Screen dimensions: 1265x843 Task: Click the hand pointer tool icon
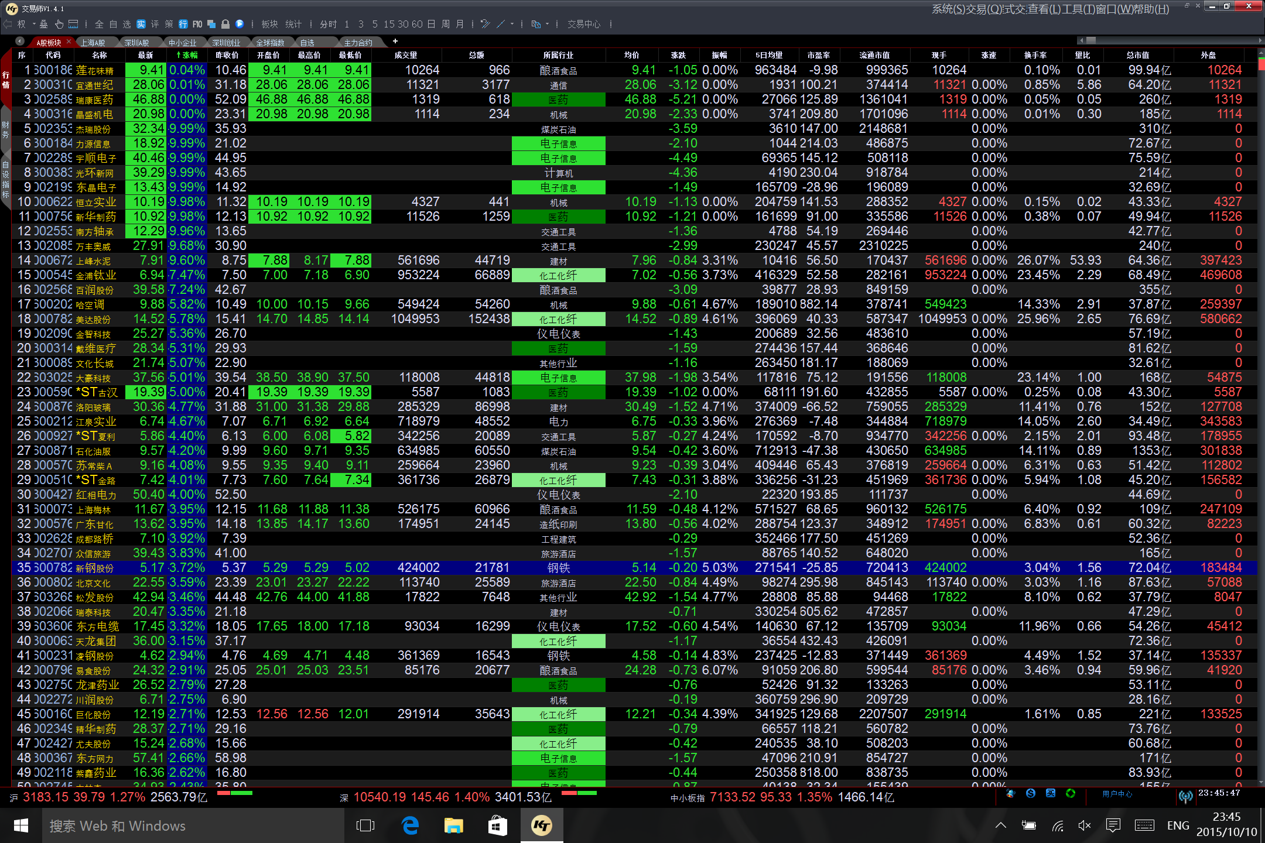[x=59, y=24]
